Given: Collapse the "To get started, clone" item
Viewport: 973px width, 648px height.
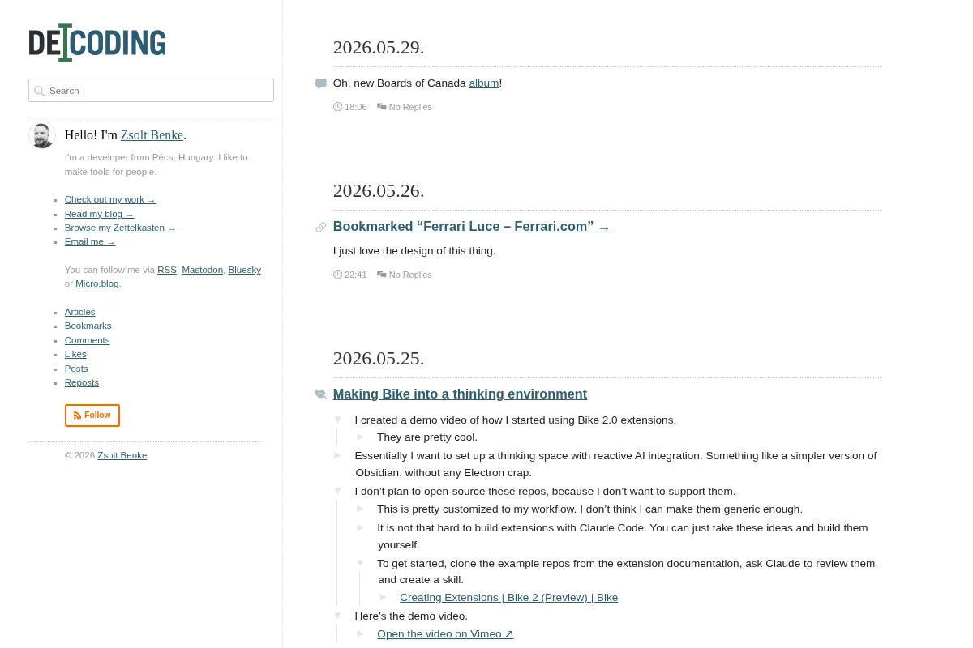Looking at the screenshot, I should [x=361, y=563].
